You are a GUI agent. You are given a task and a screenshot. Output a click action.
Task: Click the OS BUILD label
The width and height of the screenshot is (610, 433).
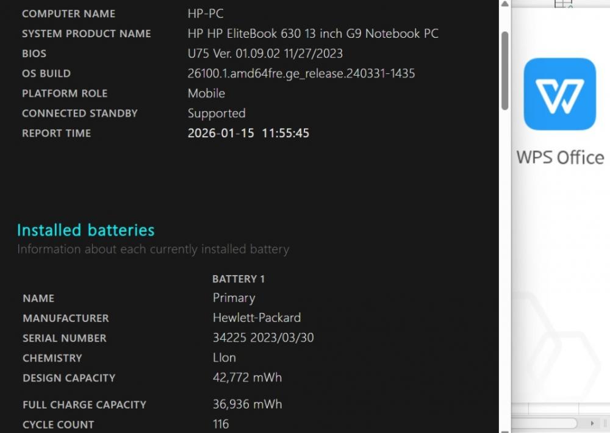[46, 74]
